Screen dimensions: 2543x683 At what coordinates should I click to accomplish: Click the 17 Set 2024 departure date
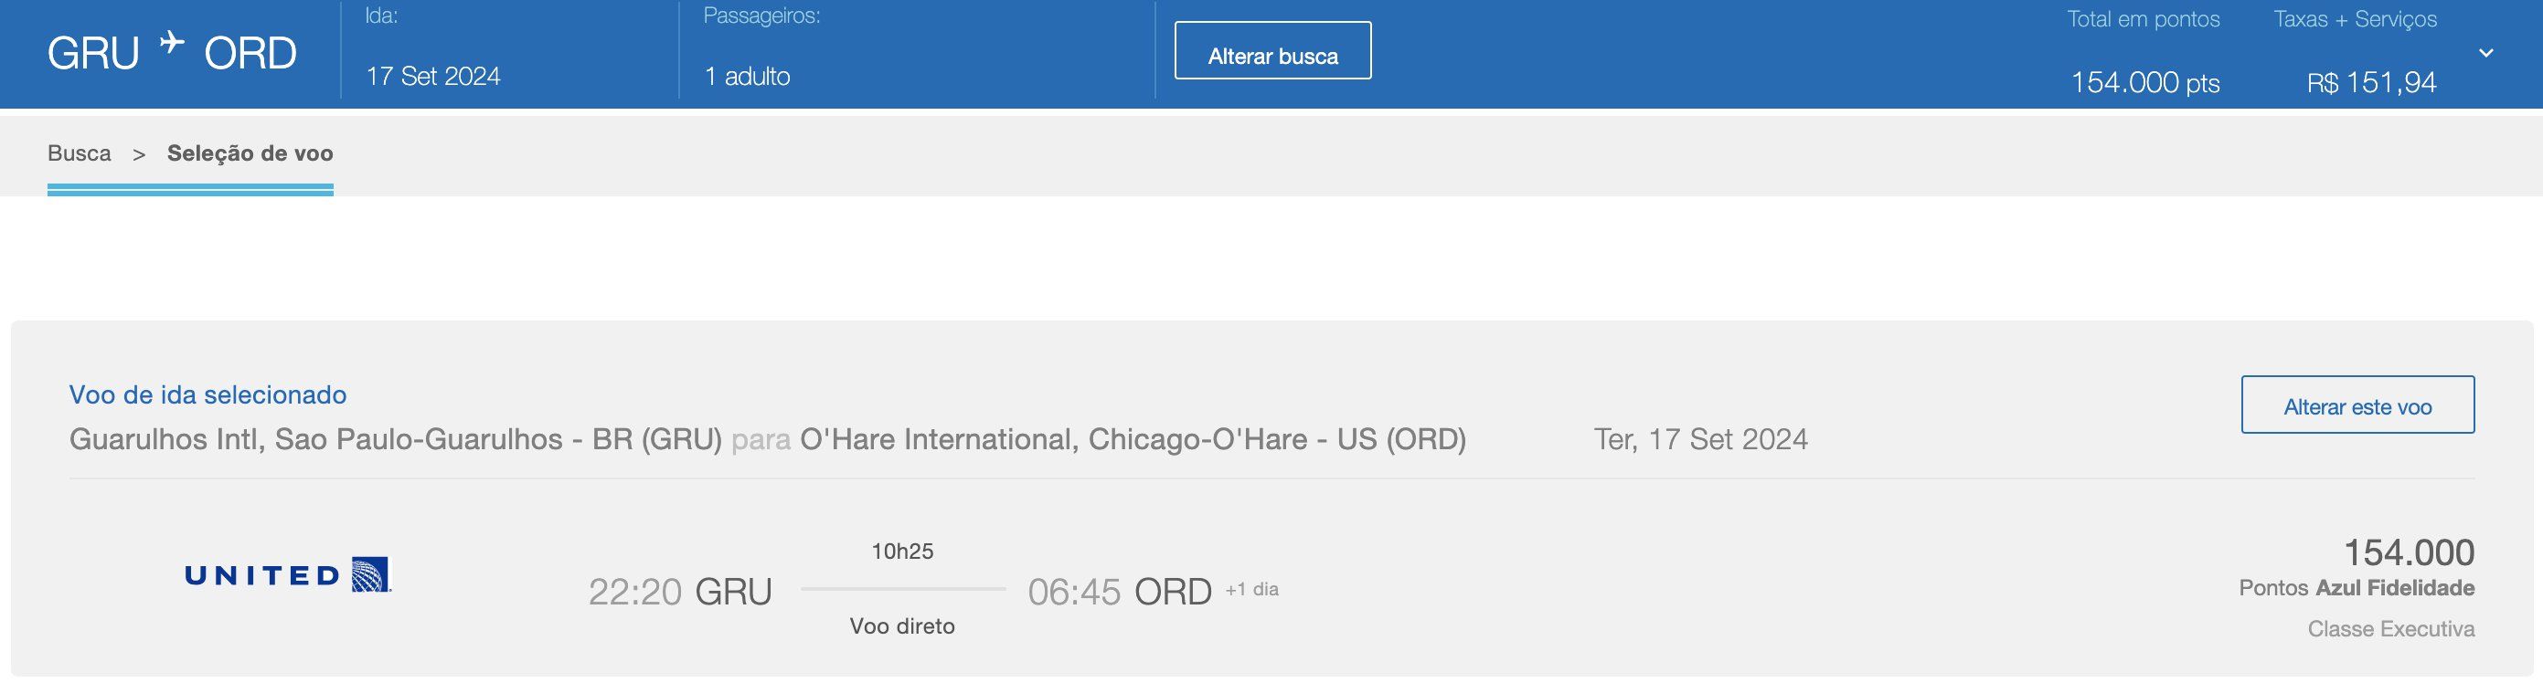click(432, 76)
